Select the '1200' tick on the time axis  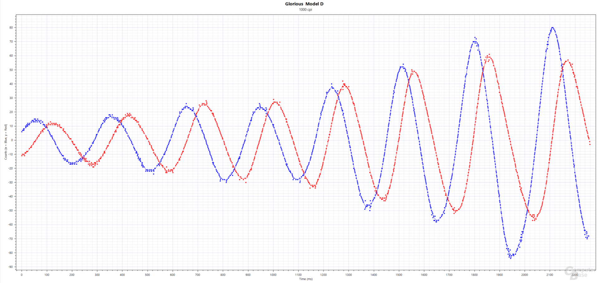[x=324, y=275]
